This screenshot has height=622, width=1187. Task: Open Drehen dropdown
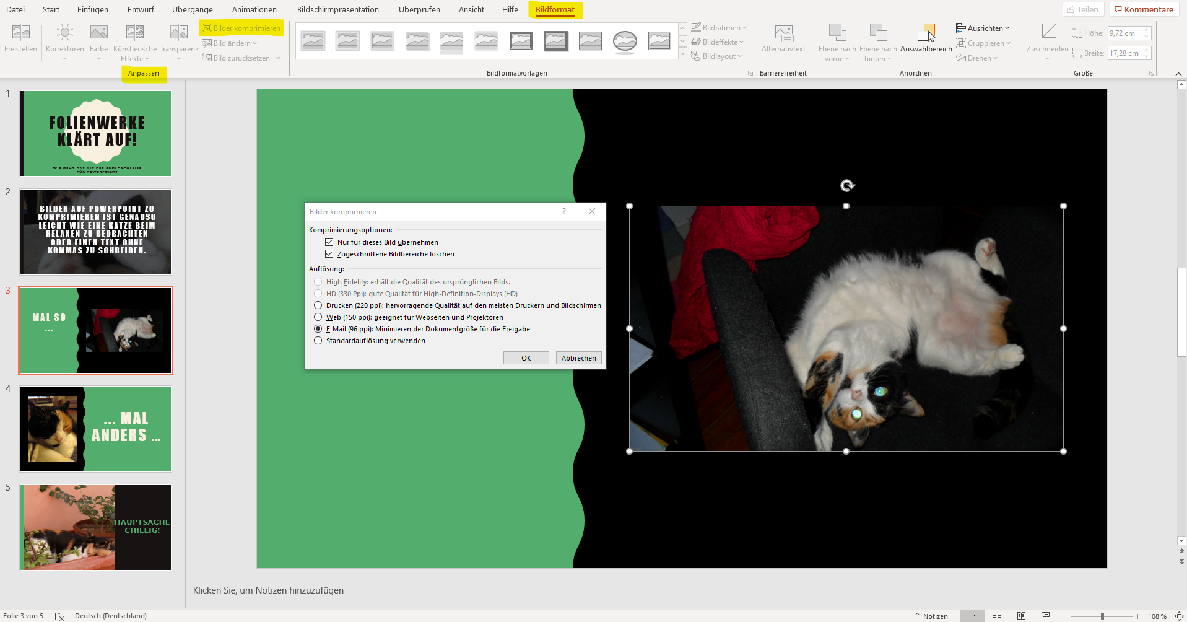[x=977, y=58]
